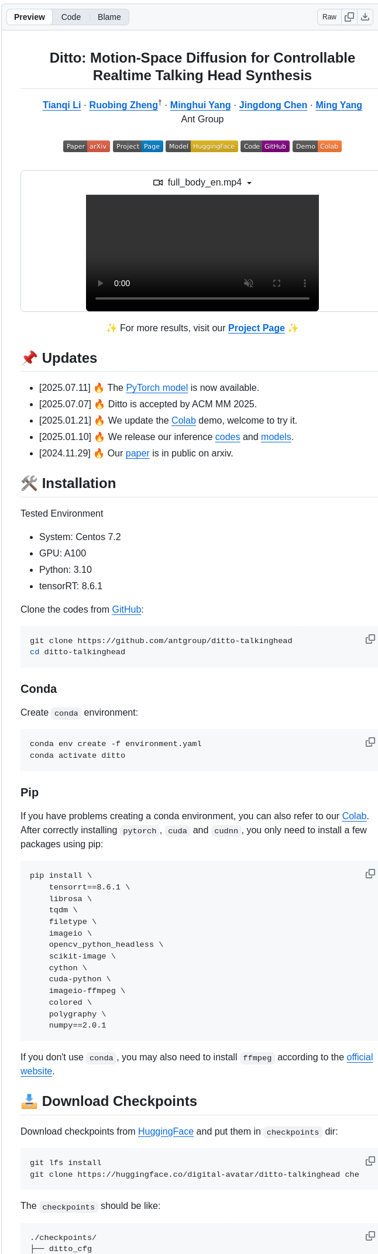Click the Raw button
The height and width of the screenshot is (1254, 378).
click(329, 17)
